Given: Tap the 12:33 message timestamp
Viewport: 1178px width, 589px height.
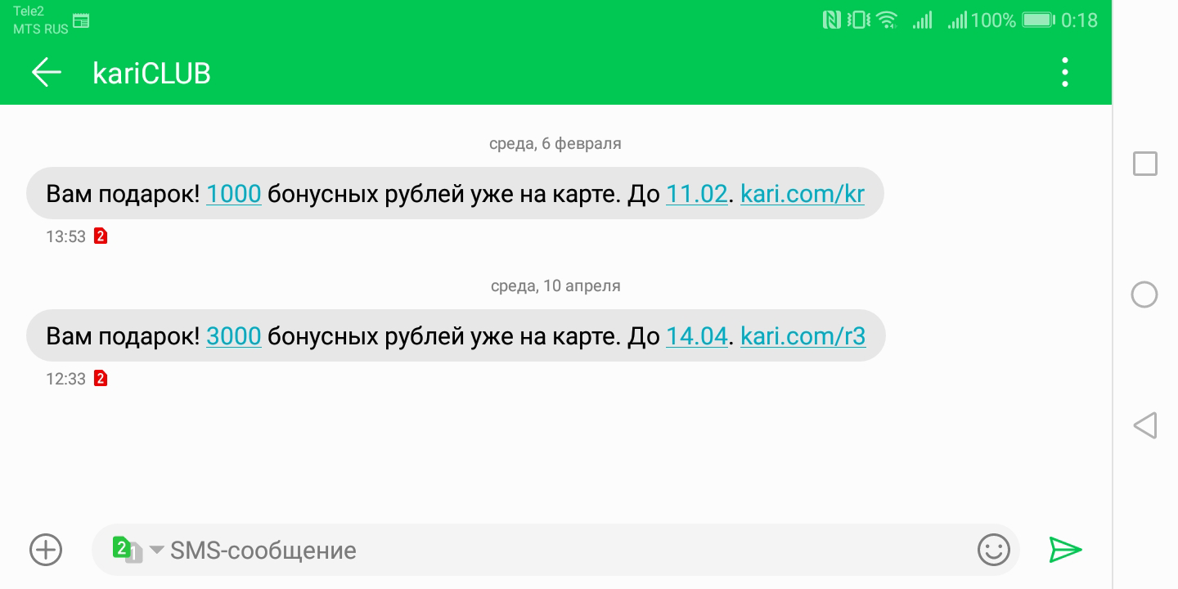Looking at the screenshot, I should tap(65, 379).
